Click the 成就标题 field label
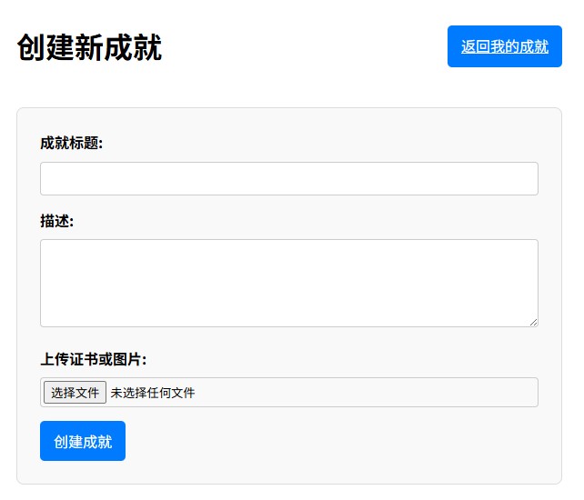584x500 pixels. pyautogui.click(x=72, y=143)
